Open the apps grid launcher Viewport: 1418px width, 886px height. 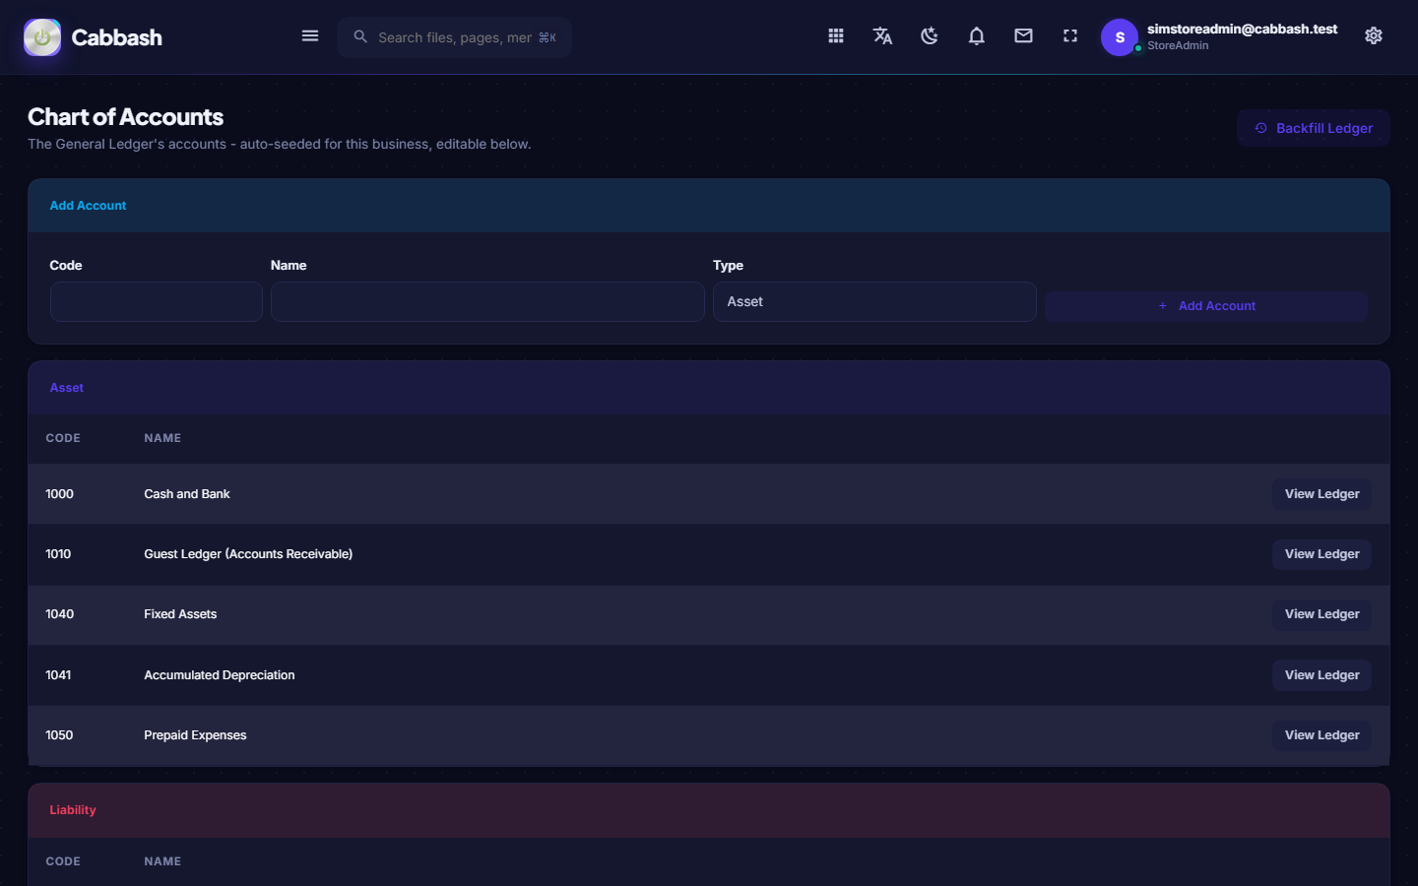point(836,36)
